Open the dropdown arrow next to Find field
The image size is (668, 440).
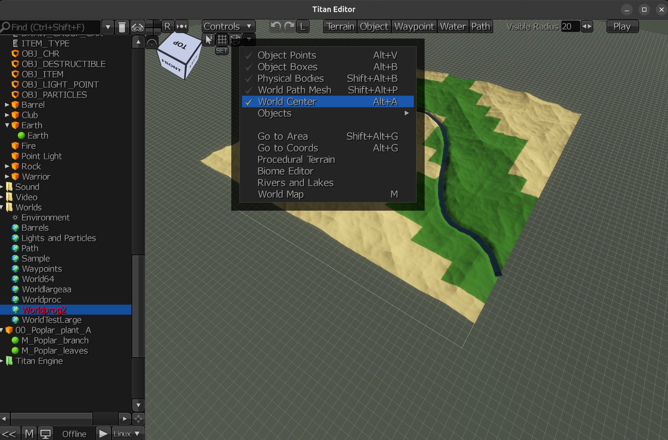click(108, 27)
